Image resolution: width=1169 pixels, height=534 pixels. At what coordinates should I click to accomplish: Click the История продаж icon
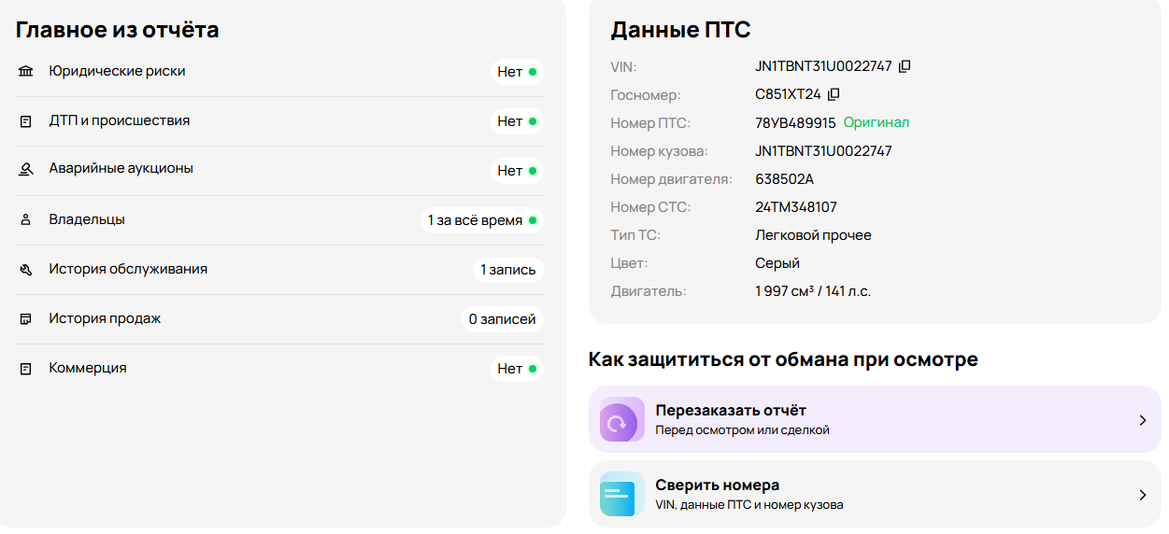26,319
